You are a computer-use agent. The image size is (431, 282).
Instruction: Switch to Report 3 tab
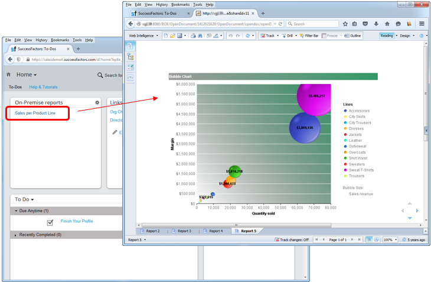182,231
